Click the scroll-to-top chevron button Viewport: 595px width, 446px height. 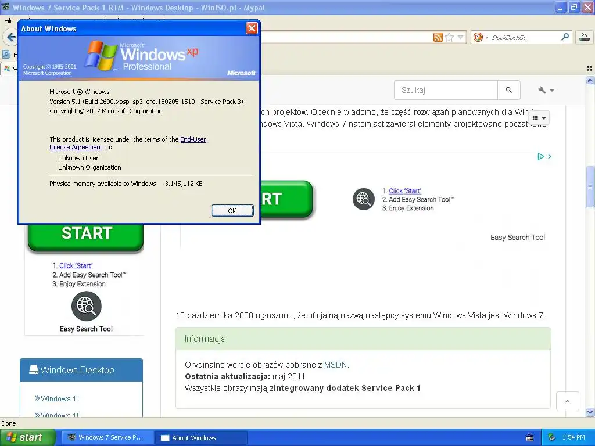coord(567,401)
